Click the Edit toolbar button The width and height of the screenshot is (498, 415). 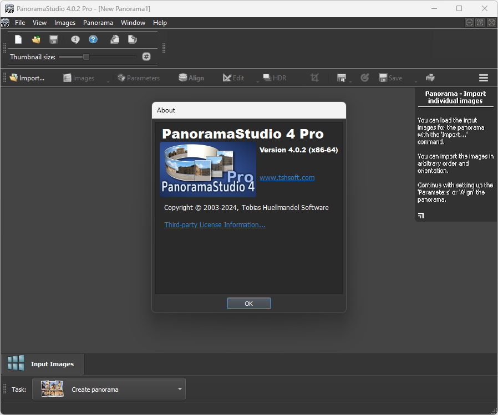[233, 78]
